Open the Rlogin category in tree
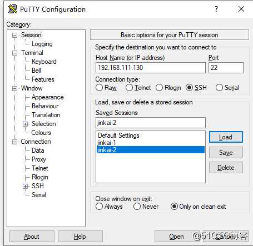This screenshot has height=246, width=253. pos(40,177)
